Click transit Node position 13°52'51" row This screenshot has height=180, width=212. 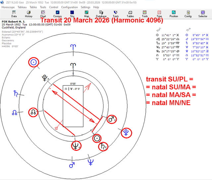[197, 55]
